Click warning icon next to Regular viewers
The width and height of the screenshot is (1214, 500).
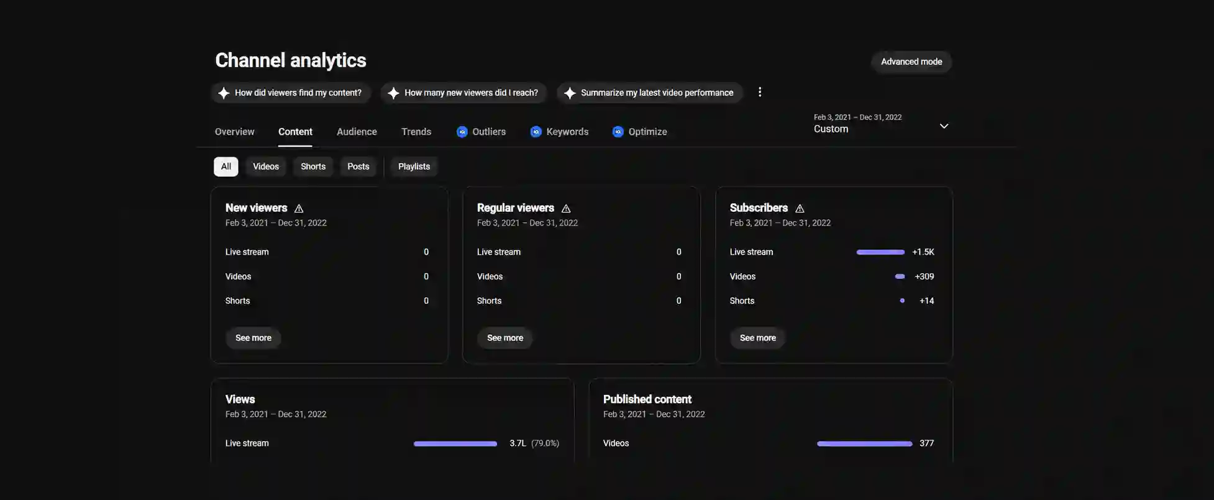(x=566, y=208)
